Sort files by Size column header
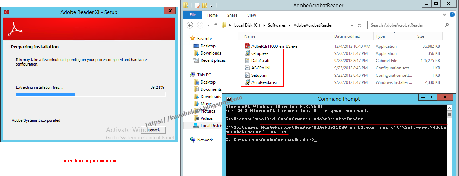Viewport: 459px width, 176px height. pyautogui.click(x=429, y=36)
